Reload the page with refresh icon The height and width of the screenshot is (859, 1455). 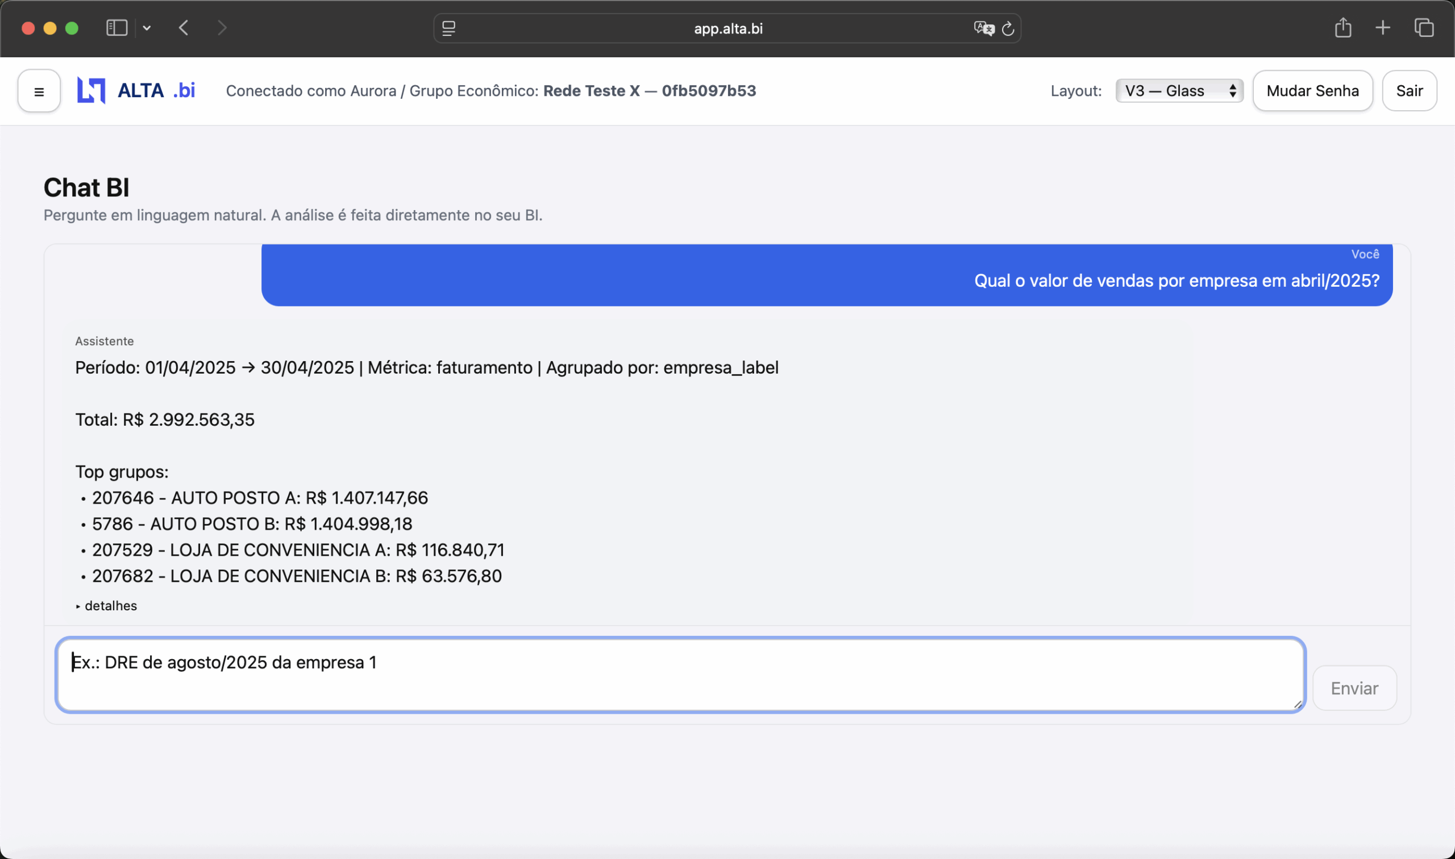(x=1008, y=28)
